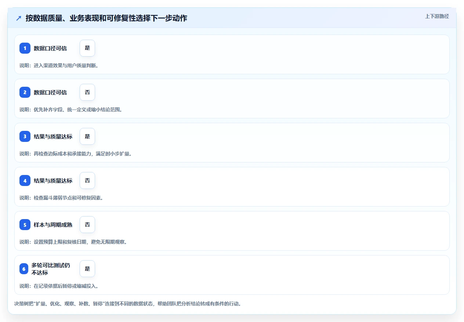
Task: Select step badge number 1
Action: click(25, 48)
